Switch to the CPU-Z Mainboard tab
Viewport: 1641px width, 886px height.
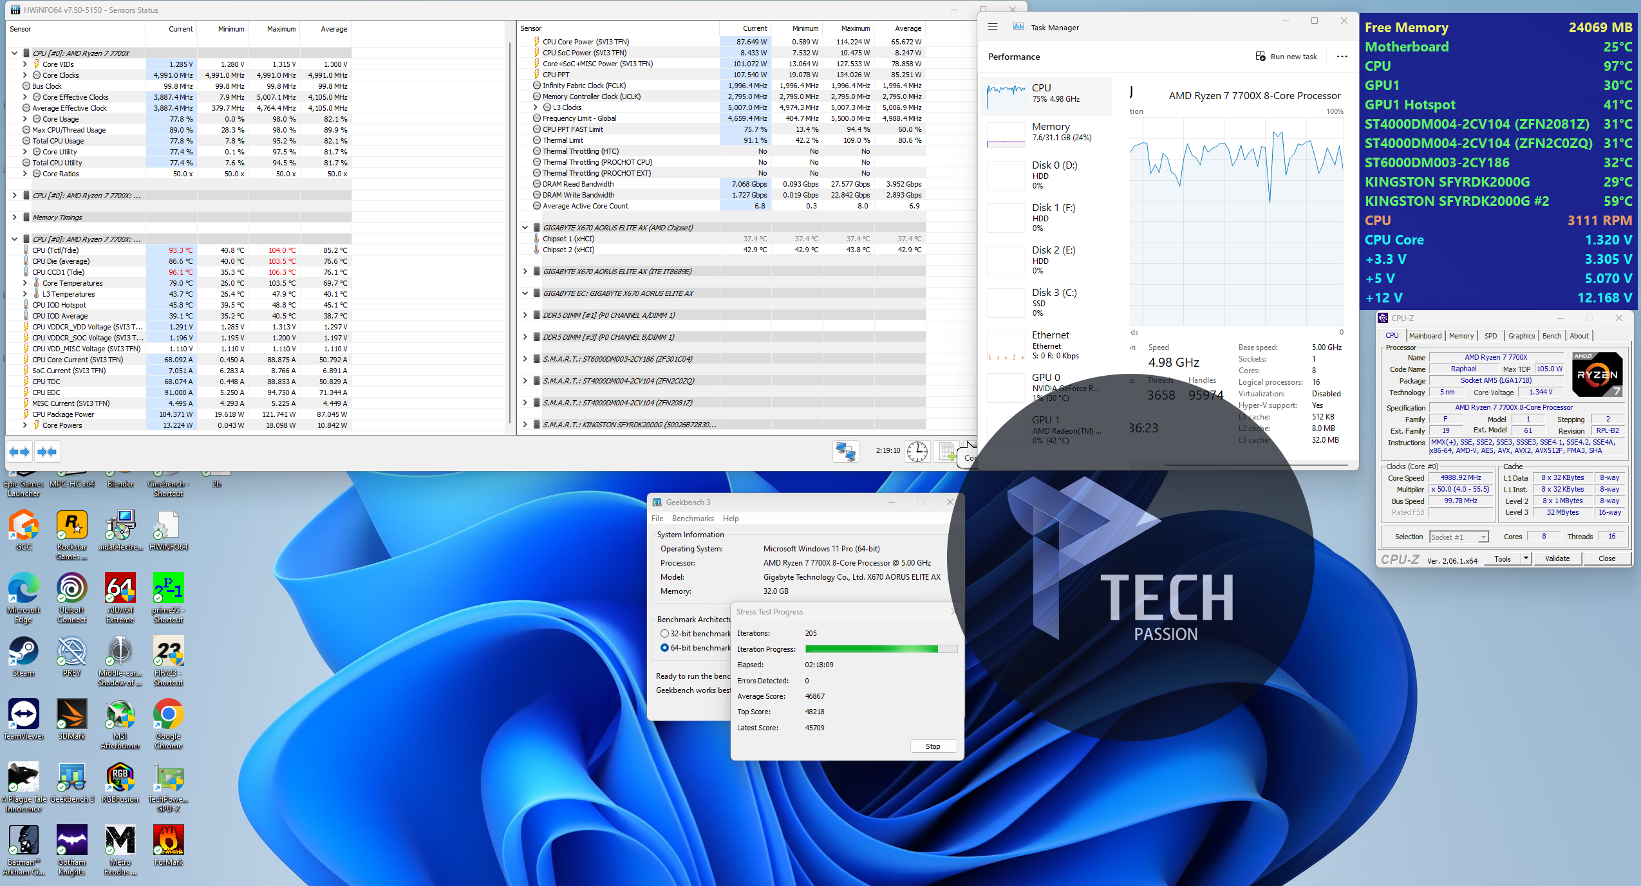click(1425, 336)
